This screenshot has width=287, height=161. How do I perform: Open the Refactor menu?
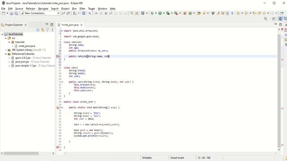click(x=30, y=8)
